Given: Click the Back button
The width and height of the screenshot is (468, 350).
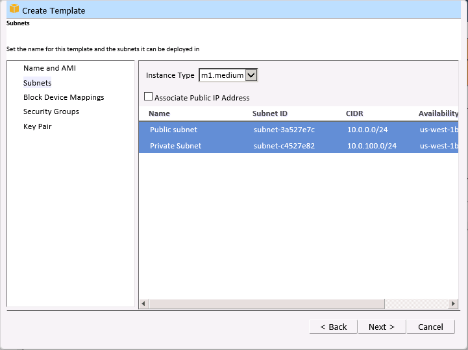Looking at the screenshot, I should pos(333,327).
